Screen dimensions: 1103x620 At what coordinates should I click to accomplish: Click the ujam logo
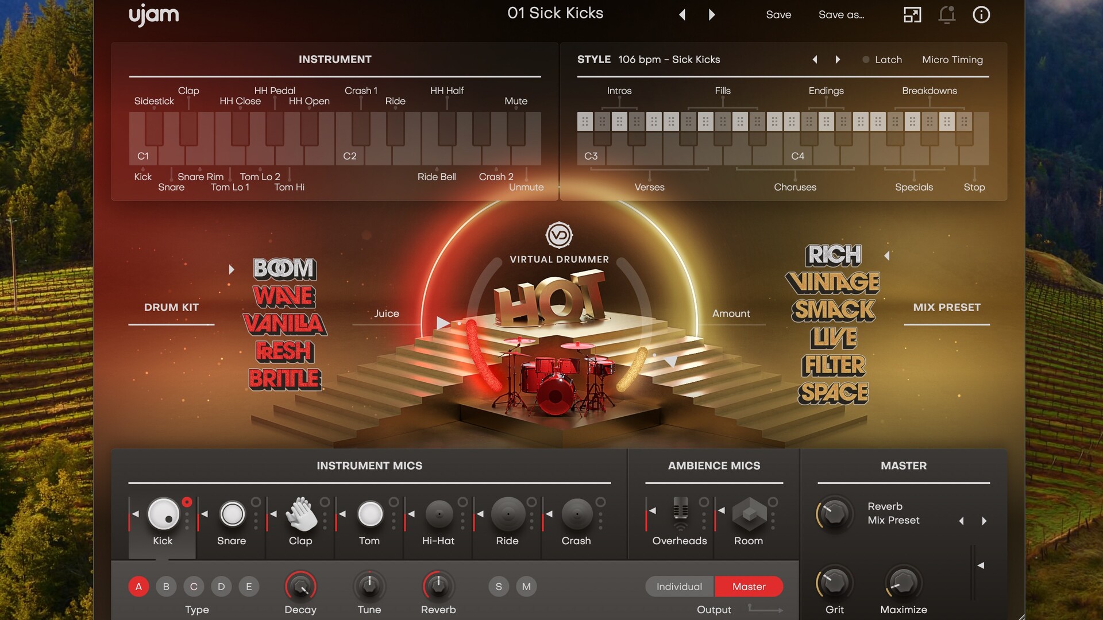(x=153, y=15)
